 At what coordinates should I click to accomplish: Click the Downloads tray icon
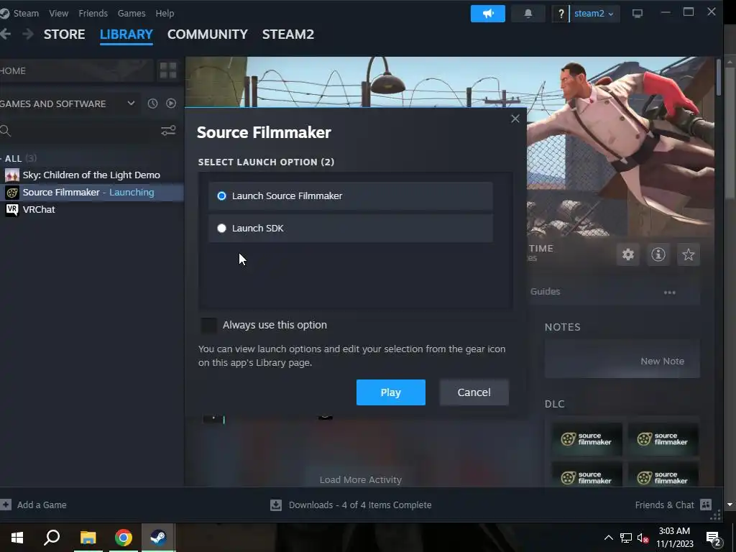pos(276,505)
